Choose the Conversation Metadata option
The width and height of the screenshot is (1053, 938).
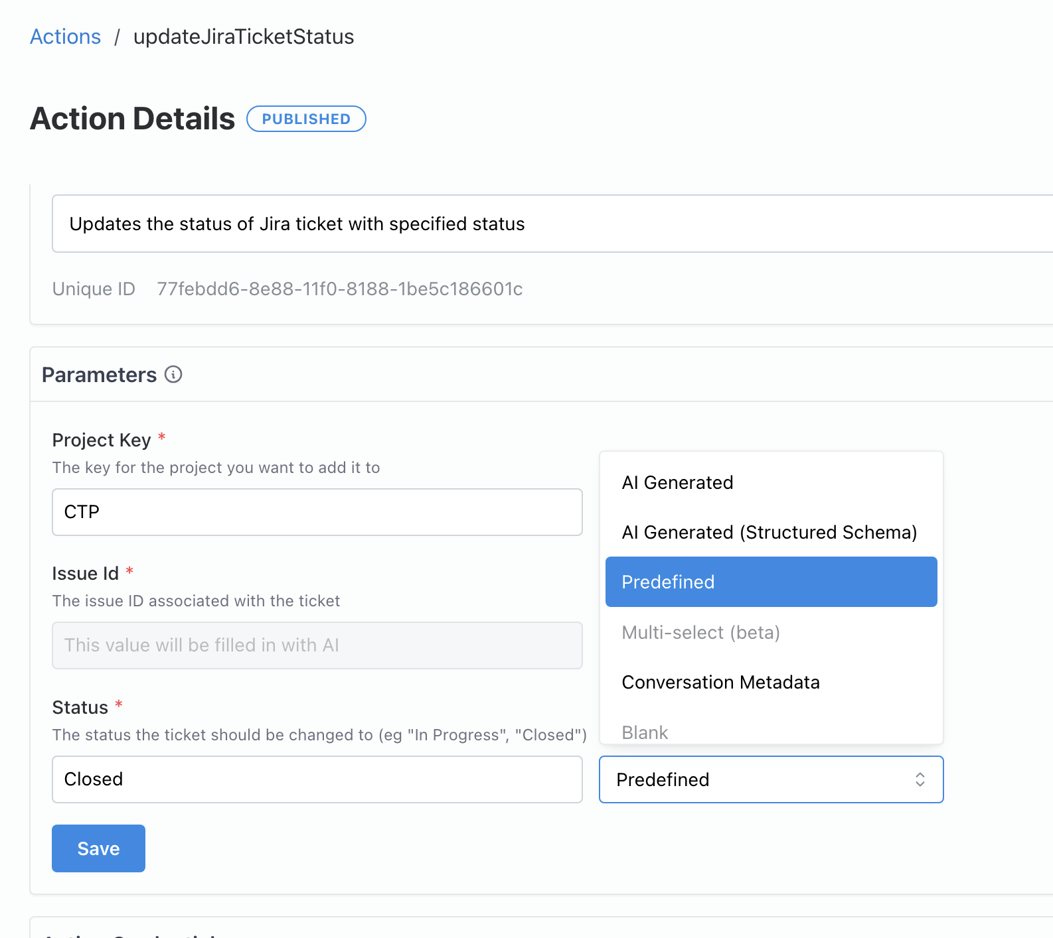pos(720,682)
